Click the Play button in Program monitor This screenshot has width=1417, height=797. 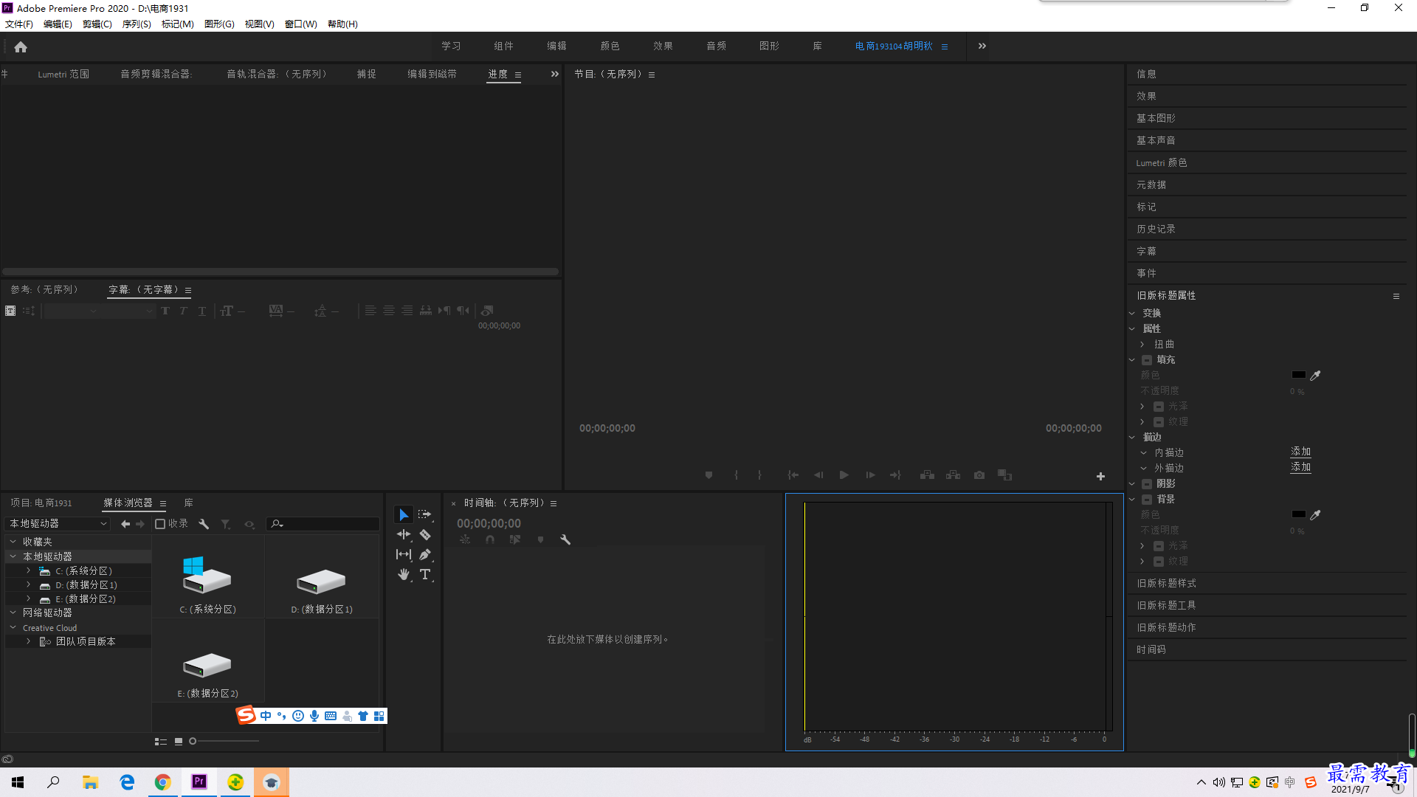tap(844, 475)
